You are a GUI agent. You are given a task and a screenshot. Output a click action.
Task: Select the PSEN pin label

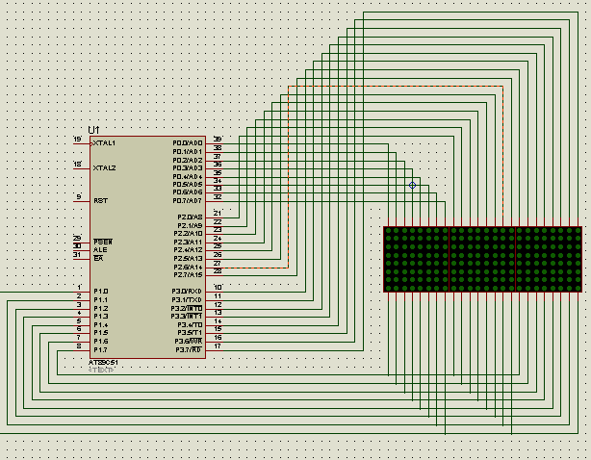[x=103, y=242]
